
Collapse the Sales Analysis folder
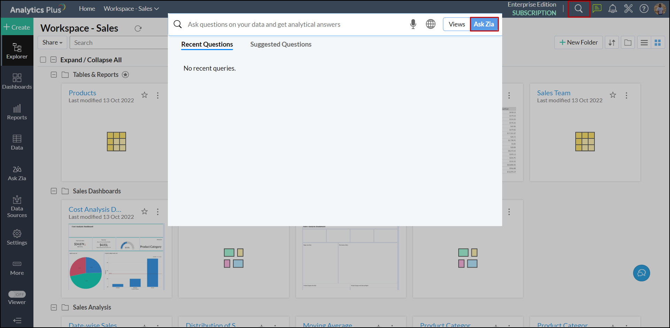54,307
